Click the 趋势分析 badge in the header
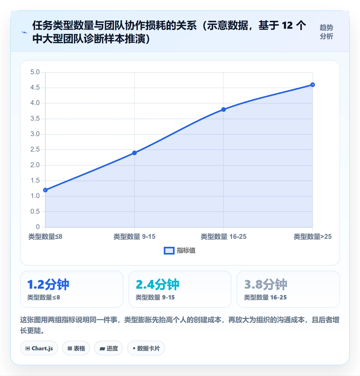Image resolution: width=360 pixels, height=376 pixels. point(326,32)
